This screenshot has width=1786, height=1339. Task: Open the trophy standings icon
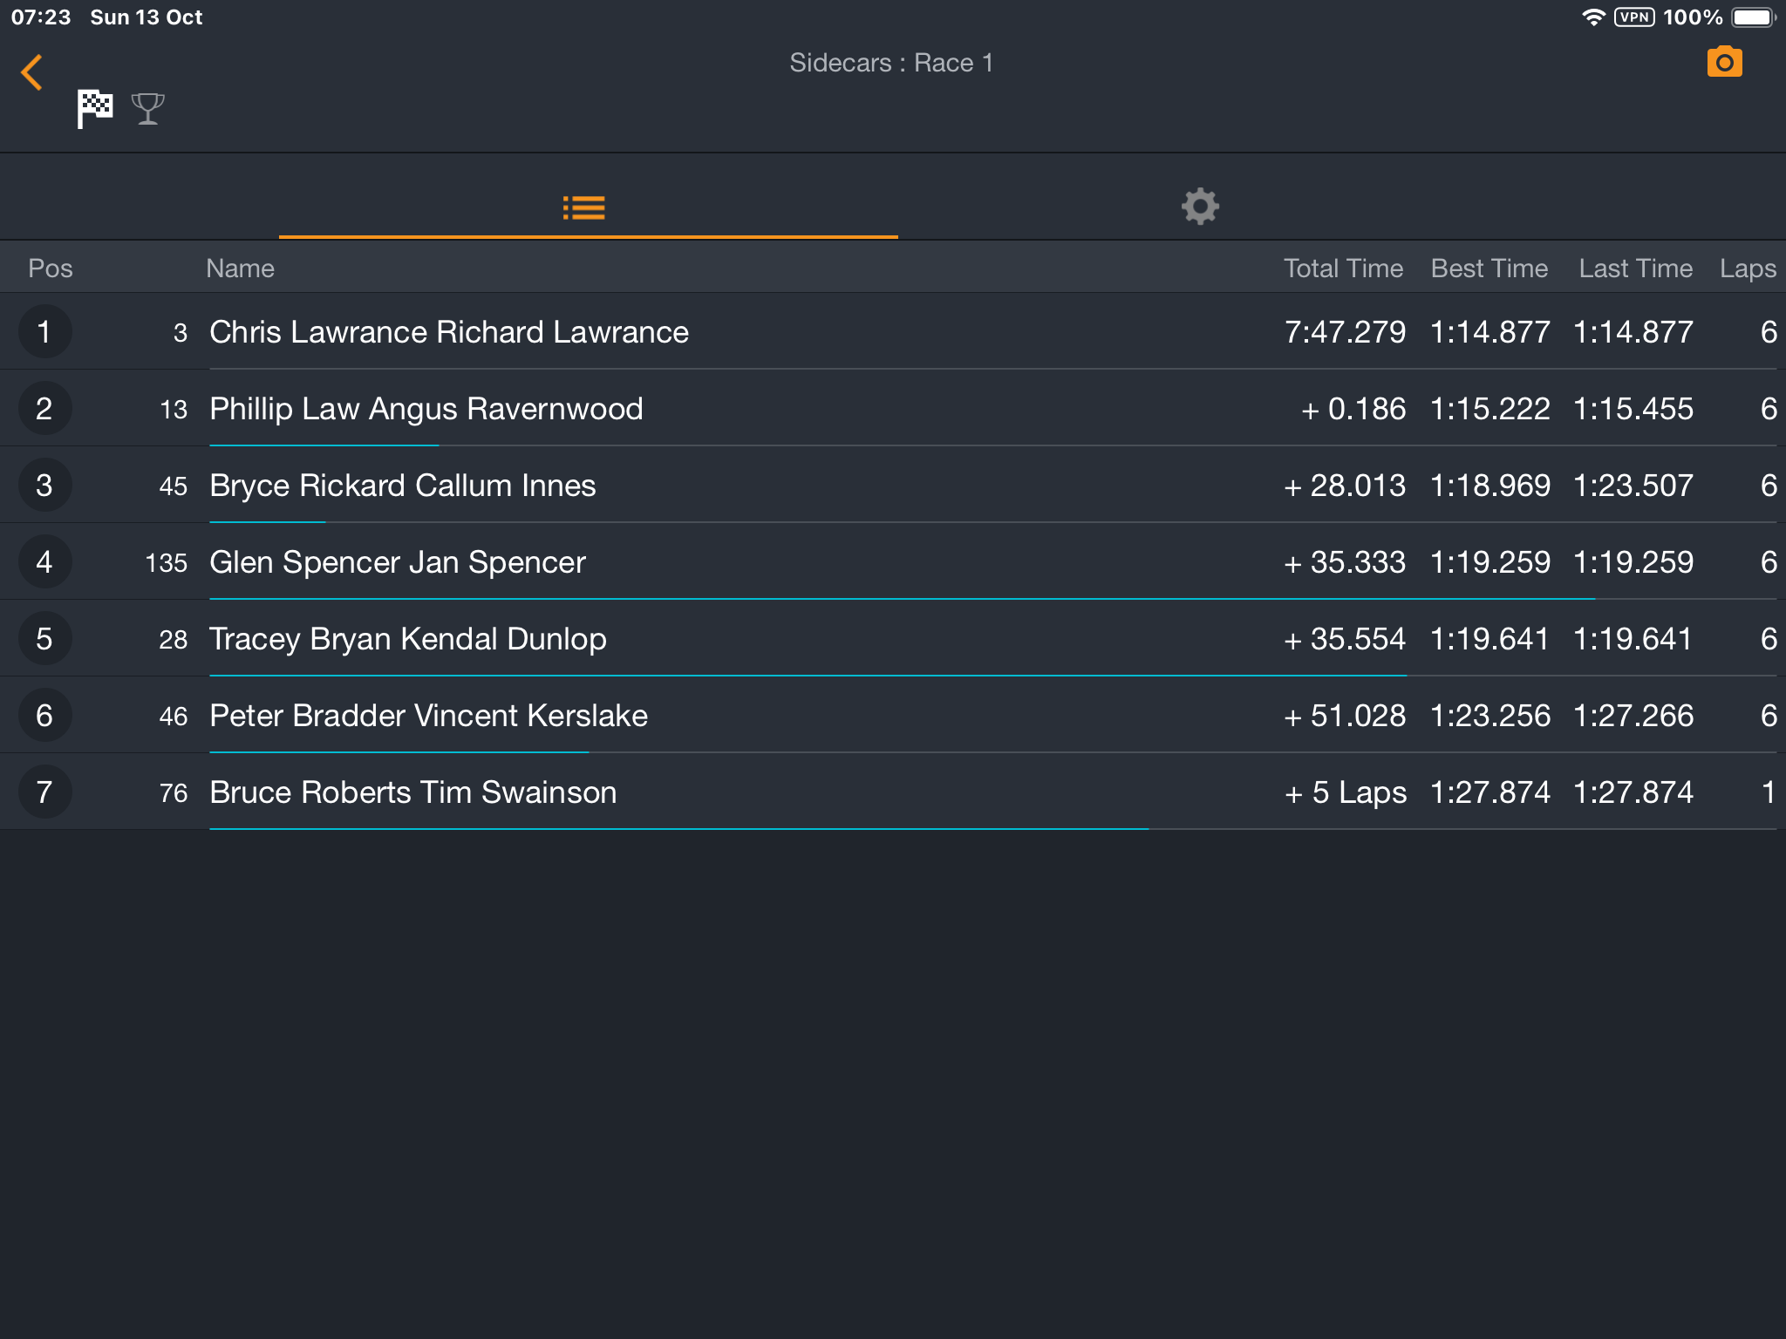pyautogui.click(x=148, y=109)
